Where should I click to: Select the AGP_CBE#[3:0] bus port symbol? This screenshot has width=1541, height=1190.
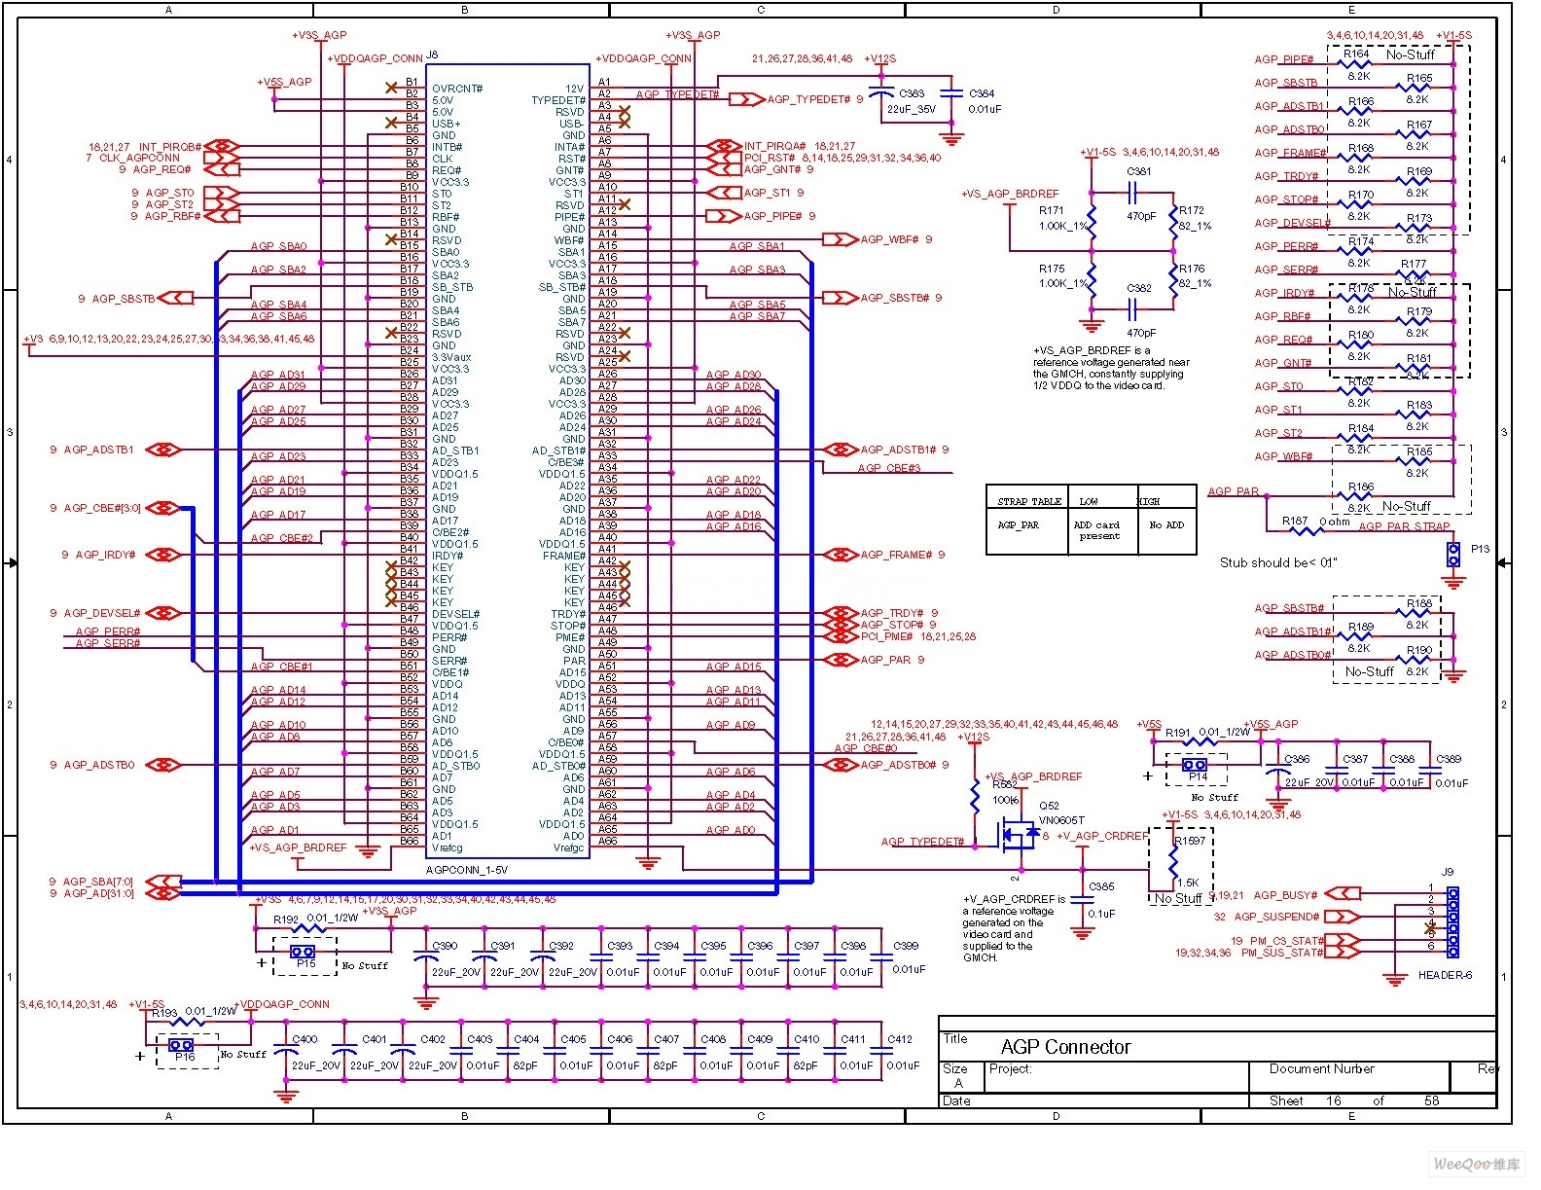tap(163, 508)
